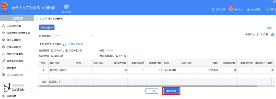The width and height of the screenshot is (276, 99).
Task: Open the 结报单编号 dropdown
Action: pos(74,35)
